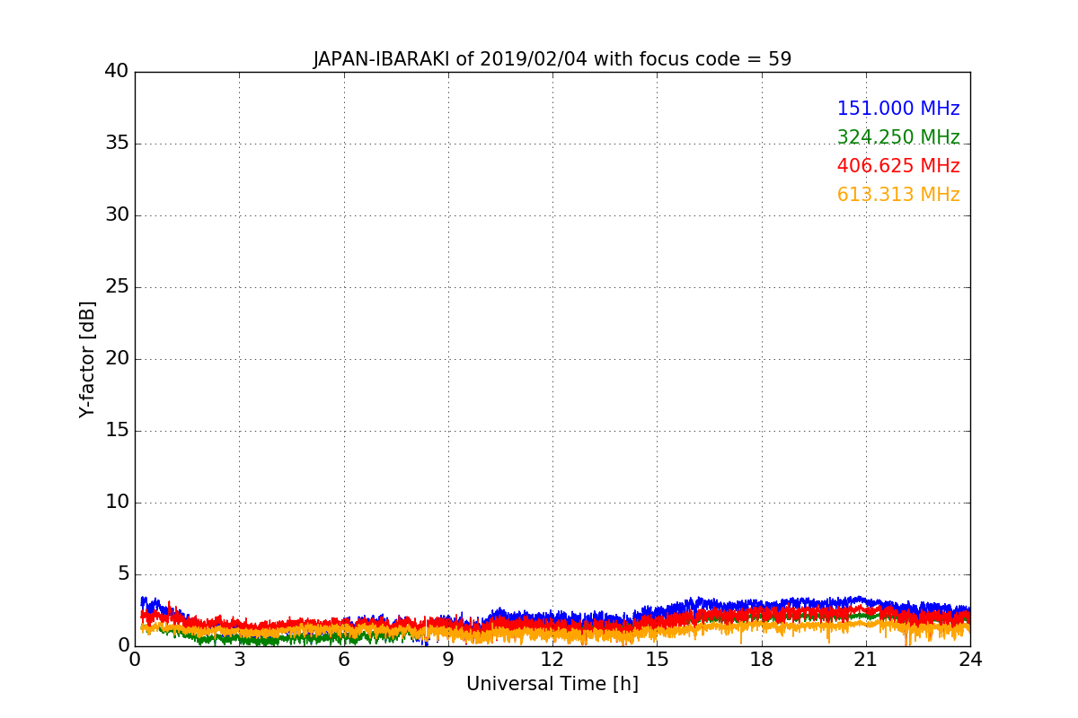The image size is (1078, 718).
Task: Select the orange 613.313 MHz legend label
Action: pyautogui.click(x=898, y=195)
